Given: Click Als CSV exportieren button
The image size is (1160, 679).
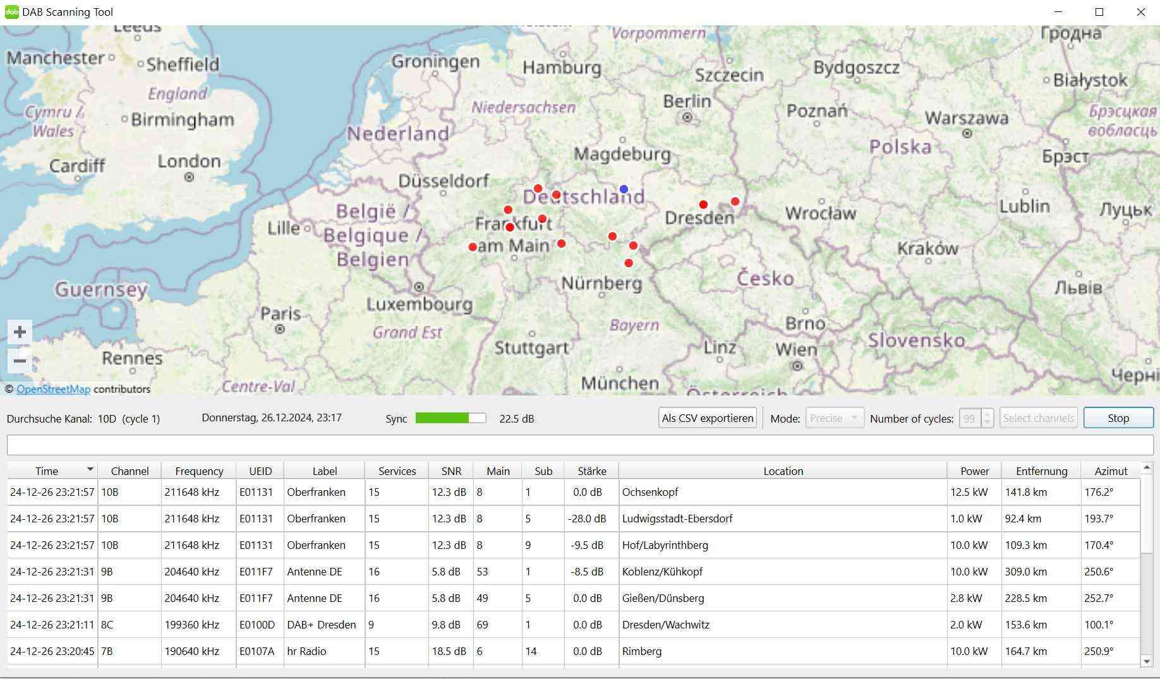Looking at the screenshot, I should (x=707, y=418).
